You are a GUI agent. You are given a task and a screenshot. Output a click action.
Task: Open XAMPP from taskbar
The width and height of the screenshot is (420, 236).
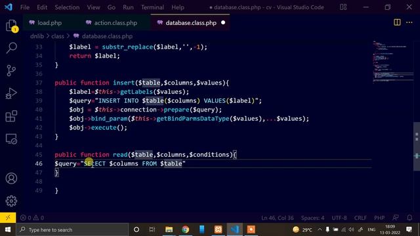click(x=218, y=229)
